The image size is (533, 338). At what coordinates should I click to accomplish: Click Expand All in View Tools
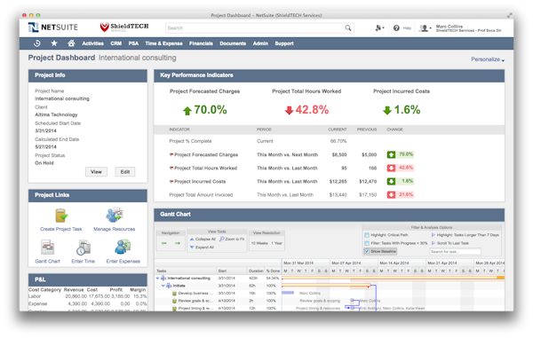202,248
